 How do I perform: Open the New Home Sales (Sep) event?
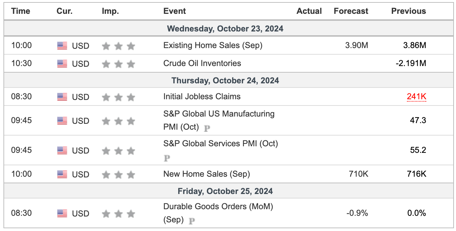point(207,174)
